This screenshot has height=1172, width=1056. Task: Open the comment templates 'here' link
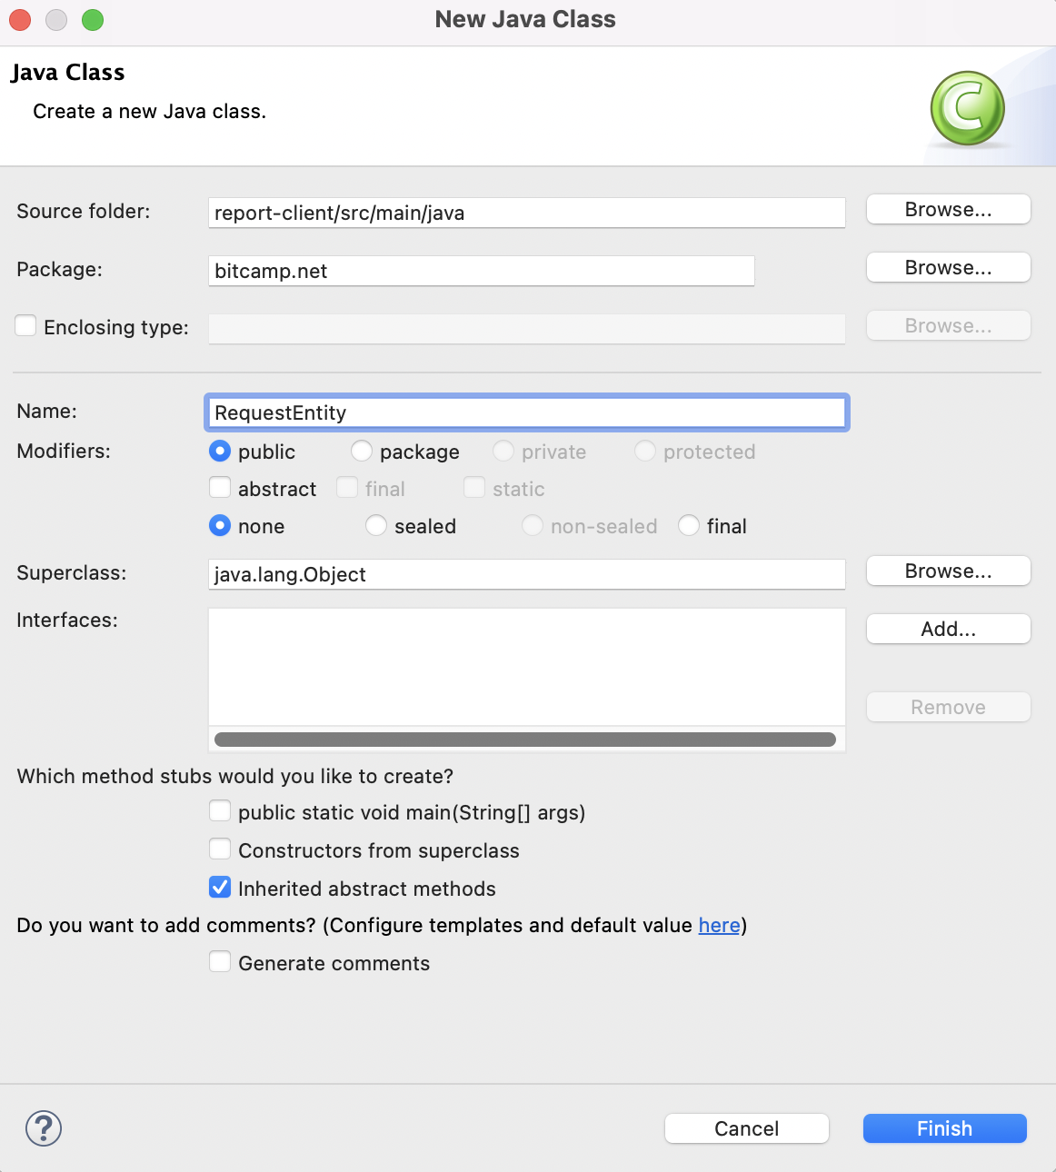tap(720, 925)
